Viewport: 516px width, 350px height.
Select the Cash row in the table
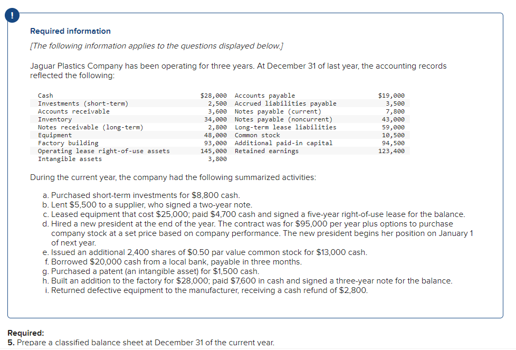132,96
